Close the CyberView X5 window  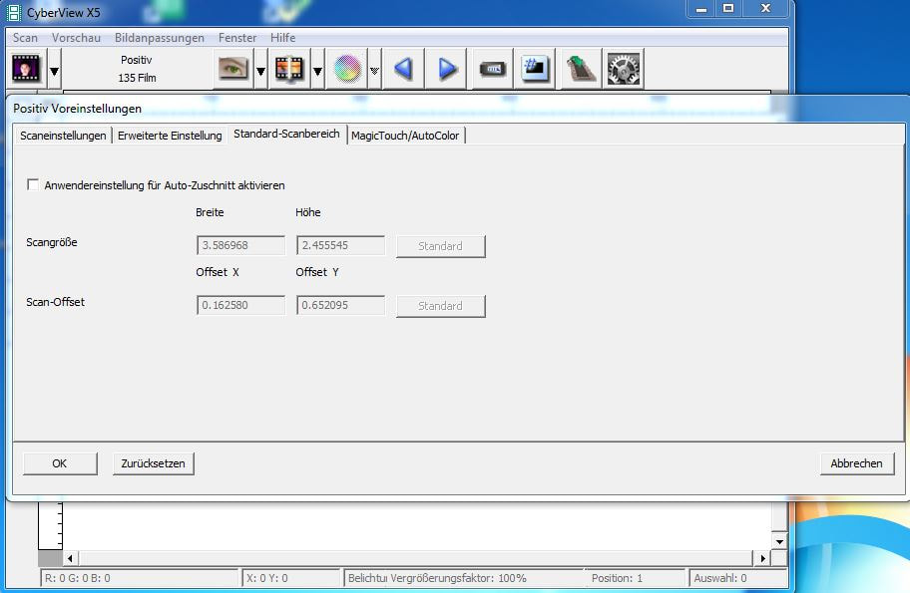[x=765, y=9]
